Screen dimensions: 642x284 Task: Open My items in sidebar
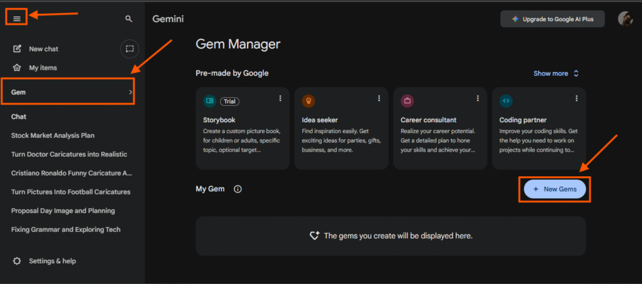coord(43,68)
